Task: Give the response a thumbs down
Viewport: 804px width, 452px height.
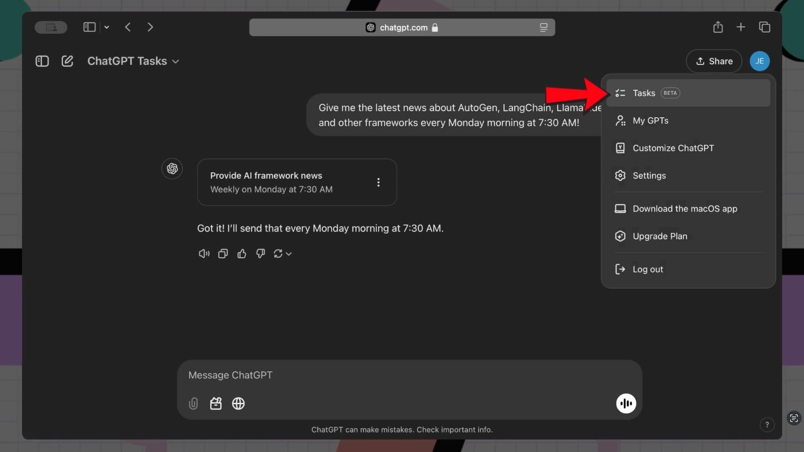Action: [260, 254]
